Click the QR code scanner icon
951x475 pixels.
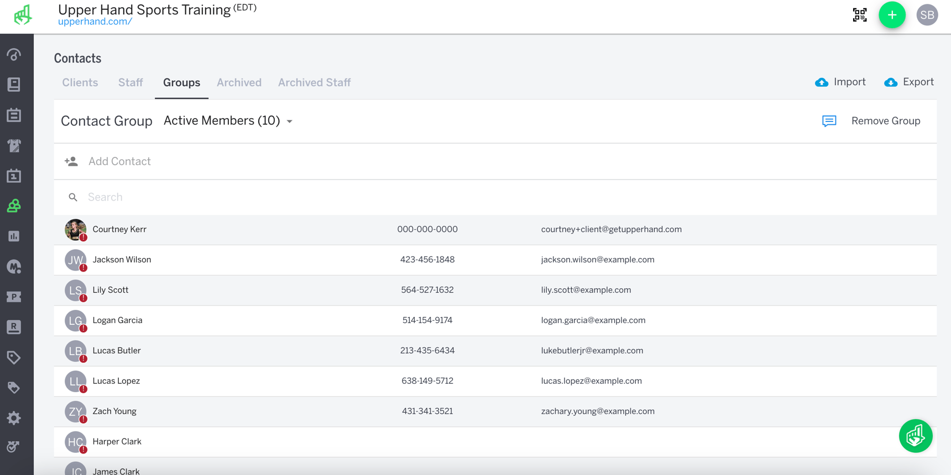(x=859, y=15)
